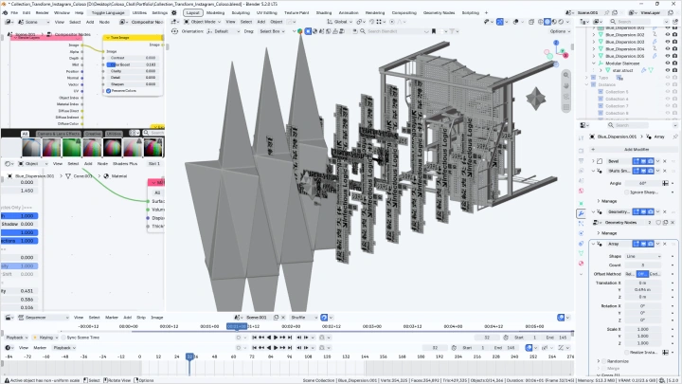Click the perspective grid gizmo icon
This screenshot has width=682, height=384.
coord(565,107)
